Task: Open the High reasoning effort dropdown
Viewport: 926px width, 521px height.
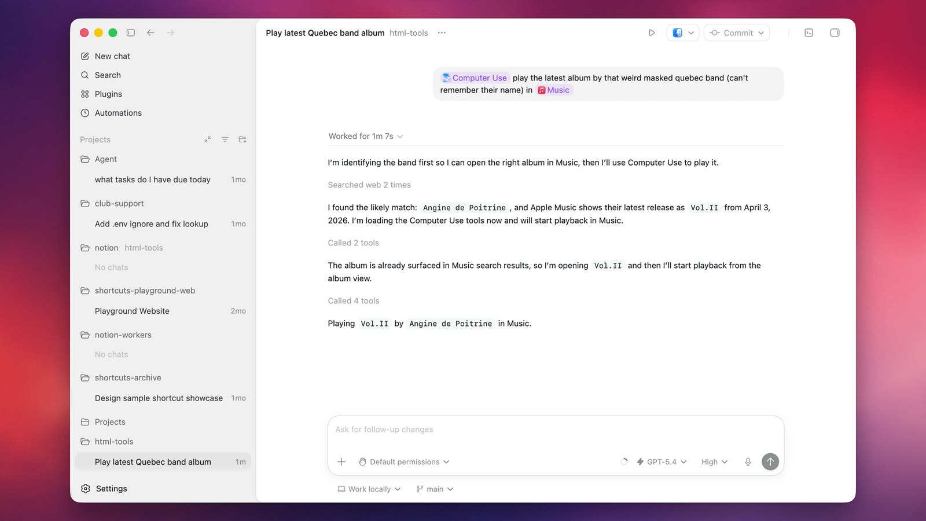Action: click(714, 462)
